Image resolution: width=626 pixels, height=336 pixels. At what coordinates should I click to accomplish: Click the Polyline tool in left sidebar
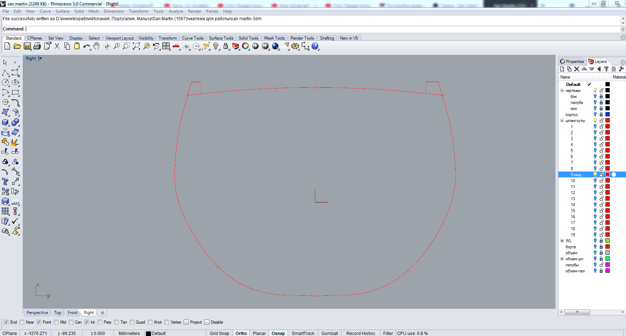5,73
